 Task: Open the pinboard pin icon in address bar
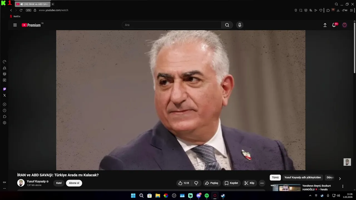pos(296,10)
